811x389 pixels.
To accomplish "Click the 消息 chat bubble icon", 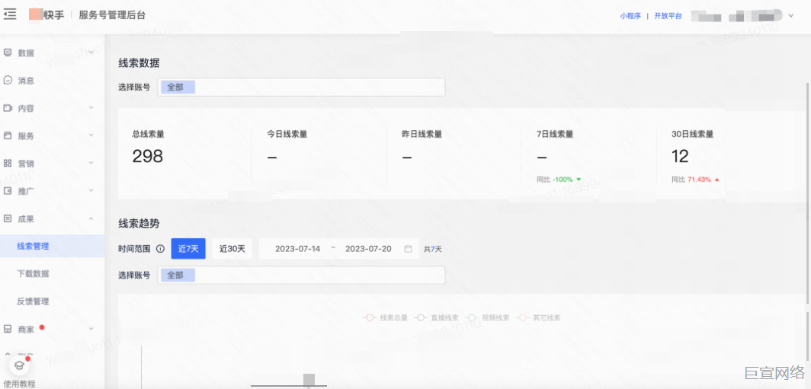I will (8, 80).
